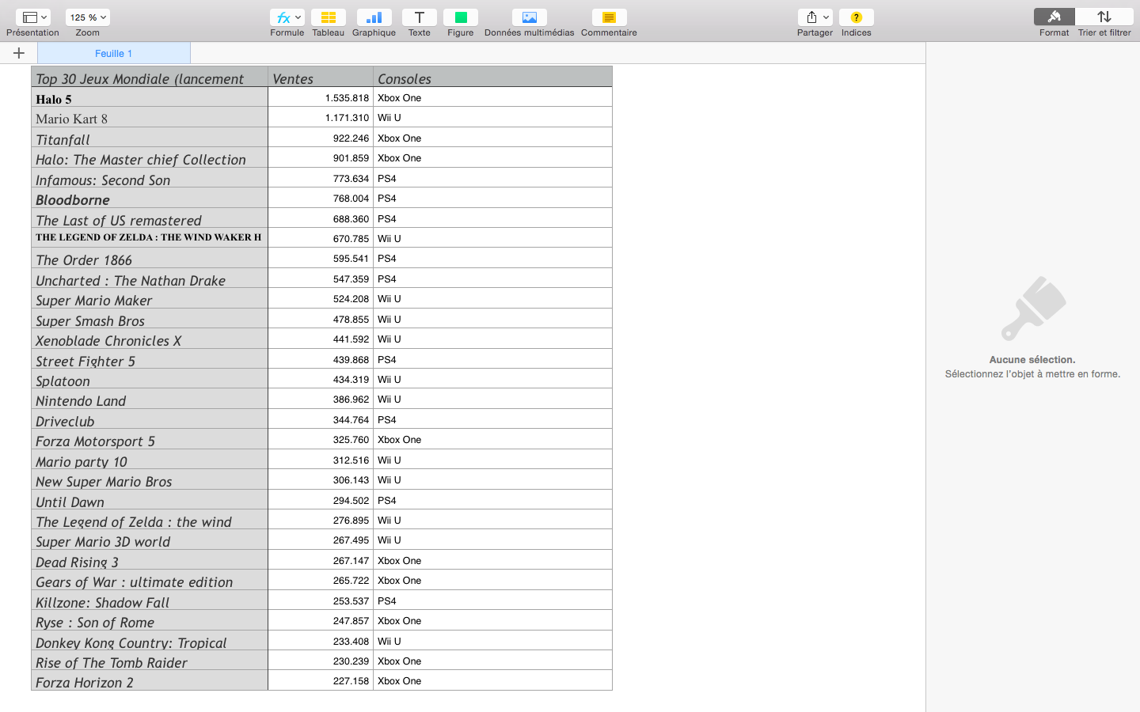This screenshot has height=712, width=1140.
Task: Select the Forza Motorsport 5 cell
Action: click(150, 439)
